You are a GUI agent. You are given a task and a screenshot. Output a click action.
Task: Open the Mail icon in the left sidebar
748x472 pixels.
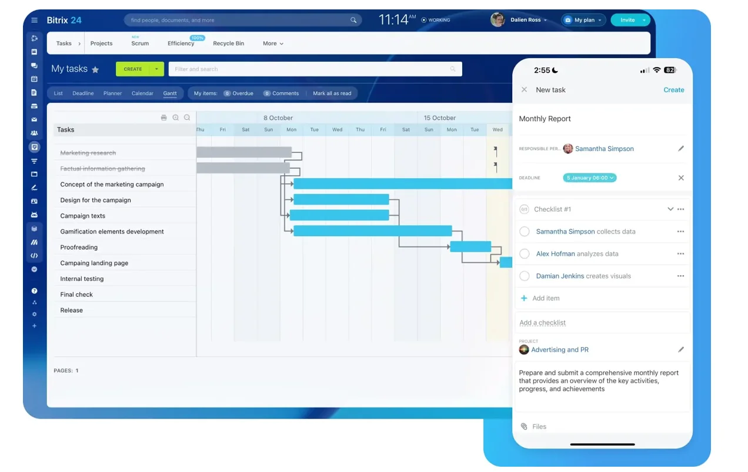click(34, 120)
